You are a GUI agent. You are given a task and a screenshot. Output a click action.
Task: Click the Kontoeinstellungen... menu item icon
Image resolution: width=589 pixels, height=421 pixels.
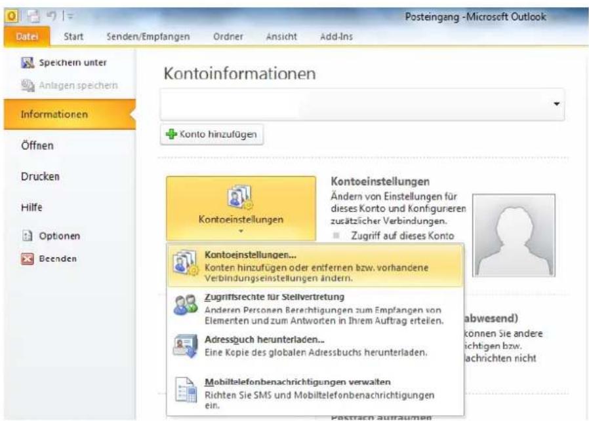[185, 263]
